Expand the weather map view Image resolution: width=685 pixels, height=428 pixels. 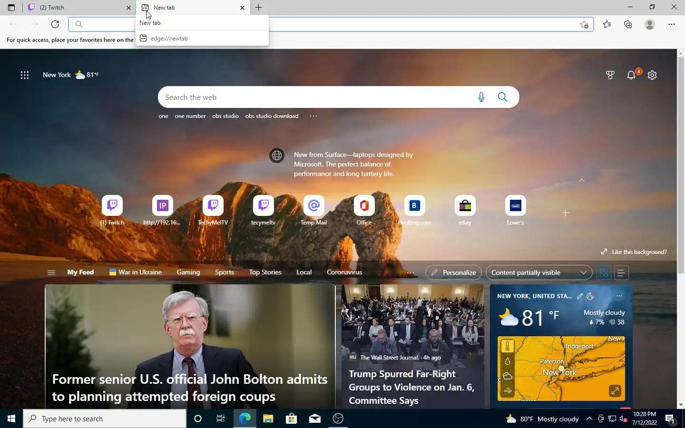[615, 391]
